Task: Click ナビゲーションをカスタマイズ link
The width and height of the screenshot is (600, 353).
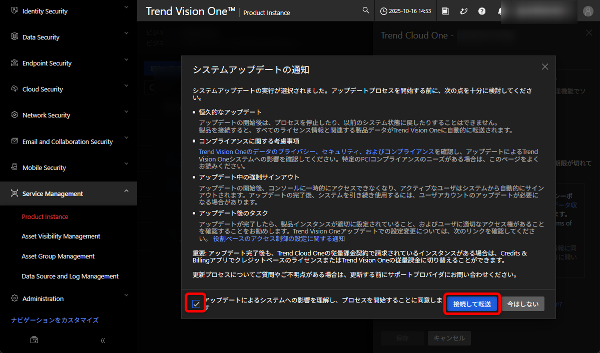Action: pos(55,319)
